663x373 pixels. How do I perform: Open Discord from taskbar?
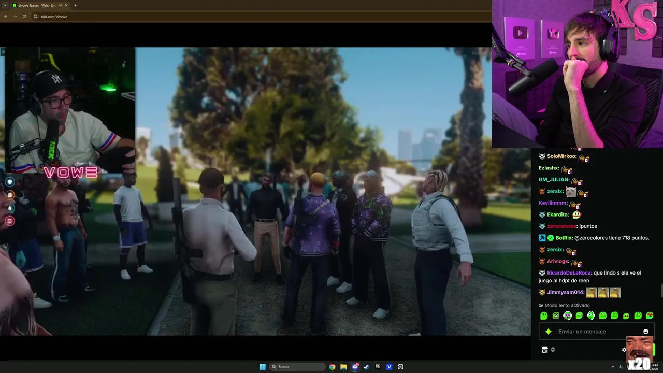pyautogui.click(x=355, y=367)
